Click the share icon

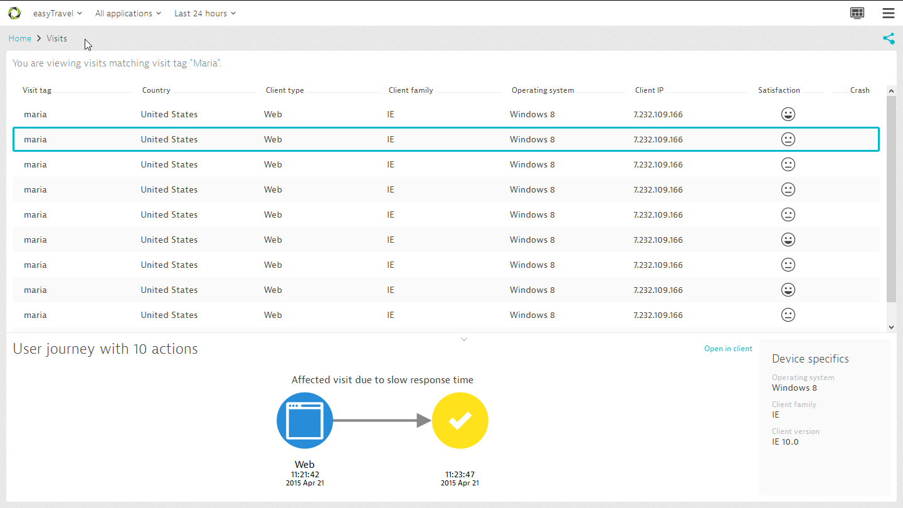click(x=889, y=38)
